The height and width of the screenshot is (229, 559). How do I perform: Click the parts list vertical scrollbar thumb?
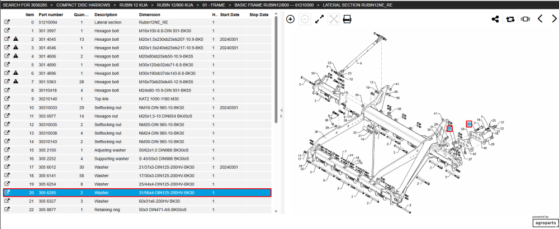click(276, 70)
